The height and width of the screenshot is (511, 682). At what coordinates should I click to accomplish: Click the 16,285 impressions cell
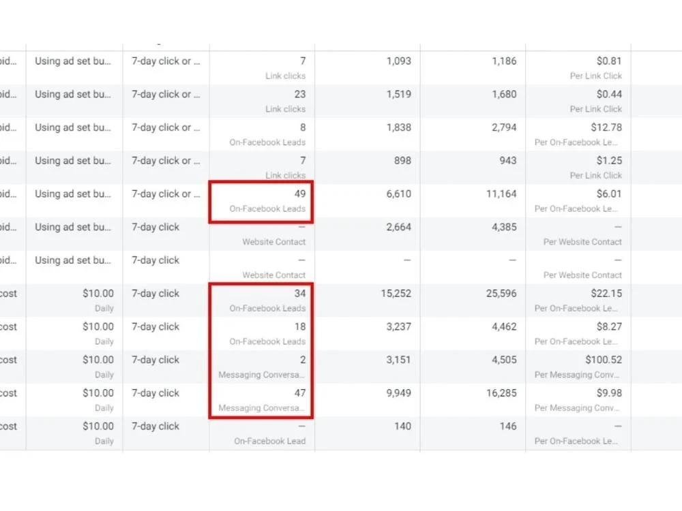(x=501, y=393)
